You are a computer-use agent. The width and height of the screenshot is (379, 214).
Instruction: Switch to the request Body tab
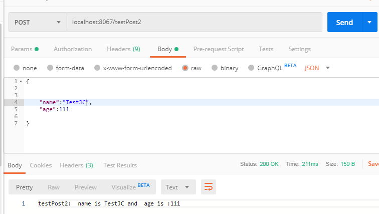click(168, 49)
